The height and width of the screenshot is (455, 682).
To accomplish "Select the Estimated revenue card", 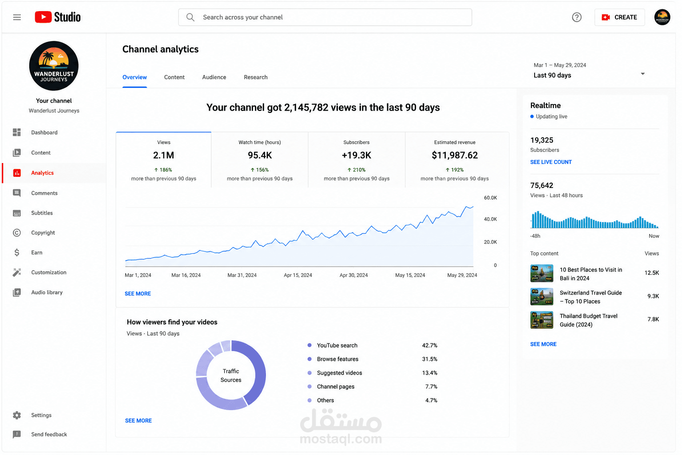I will [457, 160].
